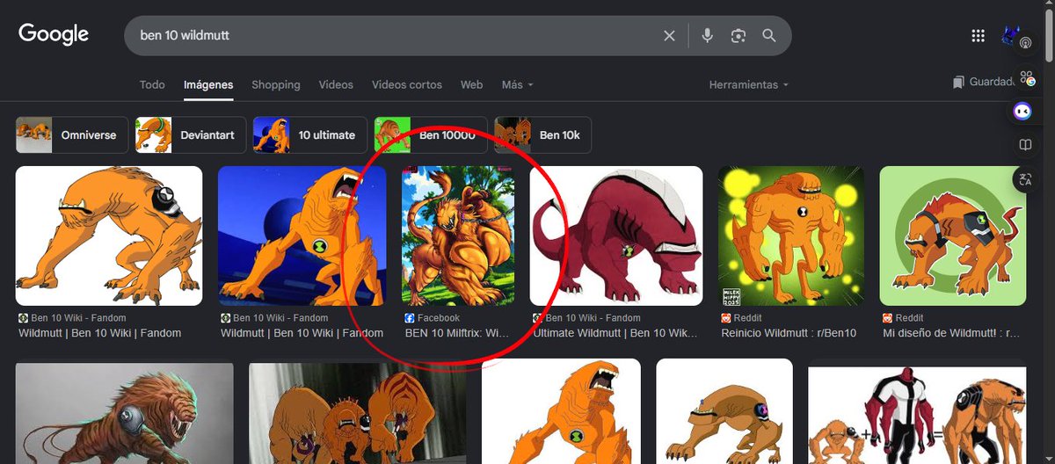
Task: Open the brown Wildmutt with dark Omnitrix thumbnail
Action: [x=724, y=411]
